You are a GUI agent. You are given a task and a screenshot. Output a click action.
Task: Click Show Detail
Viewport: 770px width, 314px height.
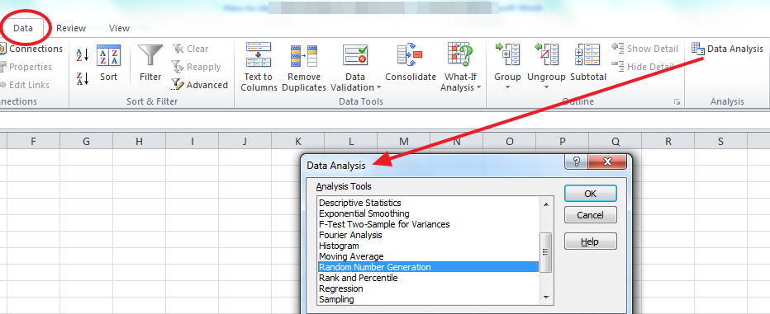point(644,49)
